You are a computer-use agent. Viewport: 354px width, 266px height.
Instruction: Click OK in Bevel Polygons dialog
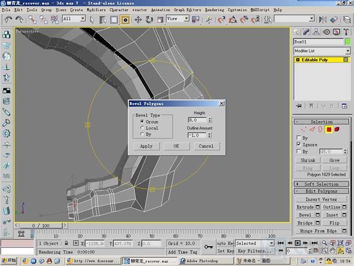pos(176,146)
